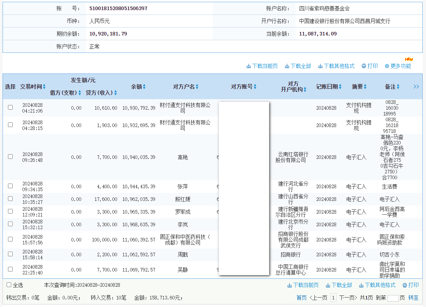This screenshot has height=307, width=426.
Task: Click the bottom 下载当前页 download icon
Action: [x=289, y=285]
